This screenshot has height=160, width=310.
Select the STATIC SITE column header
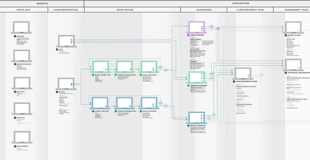tap(24, 9)
